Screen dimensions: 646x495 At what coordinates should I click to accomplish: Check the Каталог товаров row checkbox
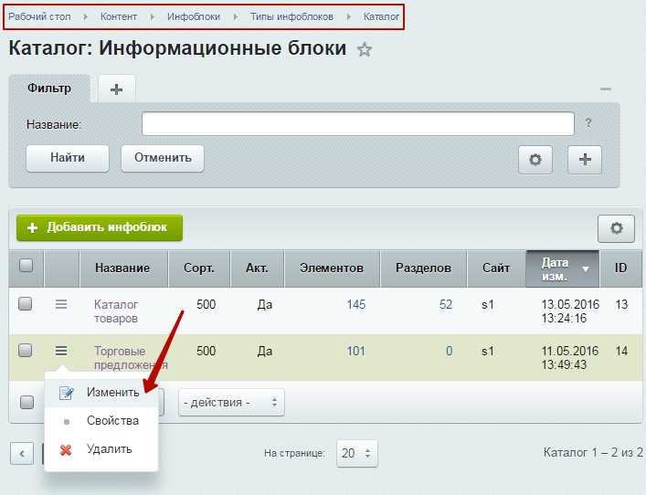[26, 304]
